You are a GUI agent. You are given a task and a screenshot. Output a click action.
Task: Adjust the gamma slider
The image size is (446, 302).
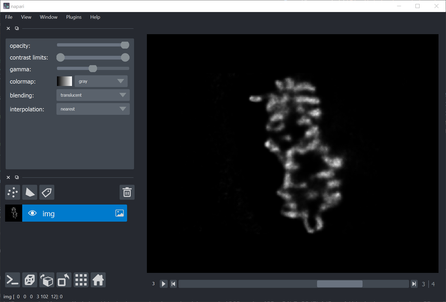click(93, 69)
